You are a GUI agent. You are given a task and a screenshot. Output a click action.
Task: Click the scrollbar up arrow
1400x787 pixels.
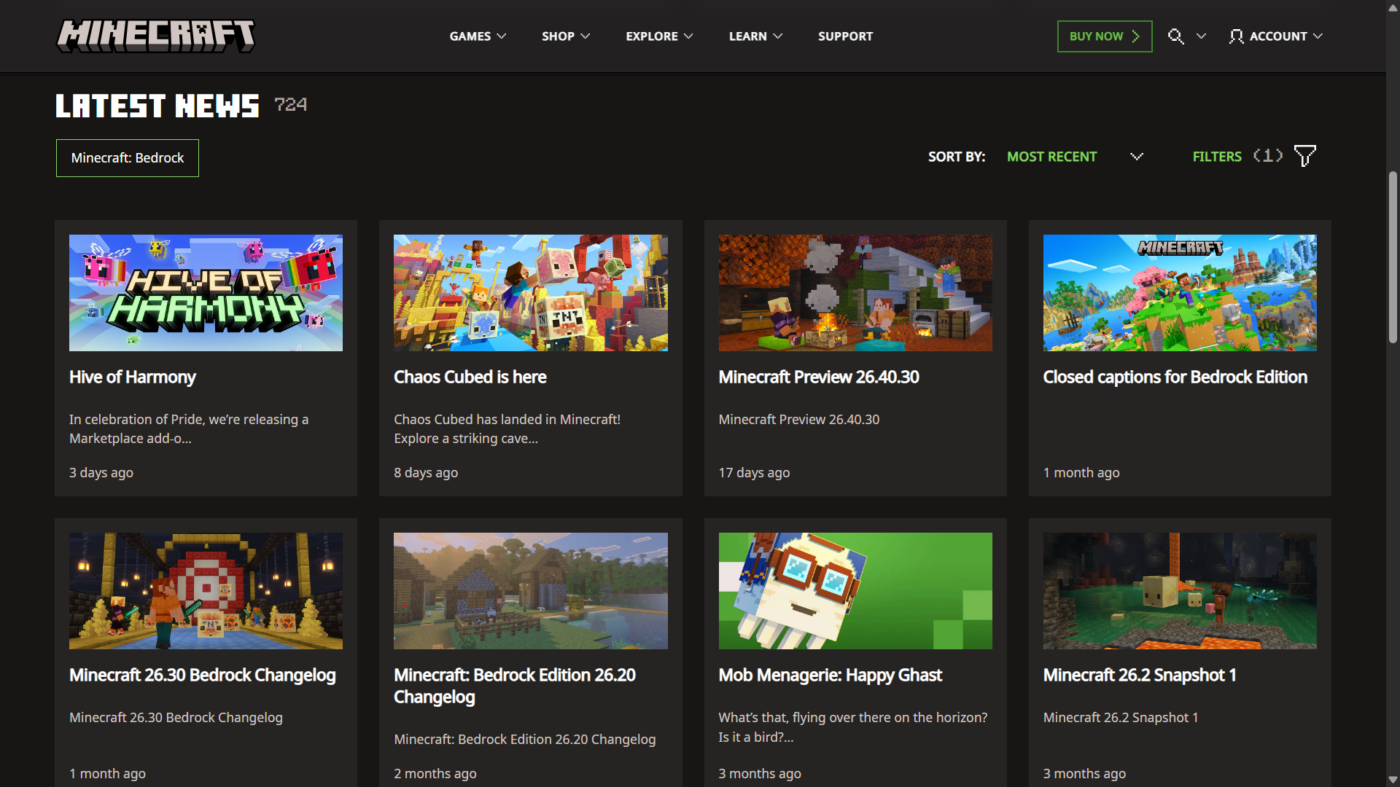1393,7
